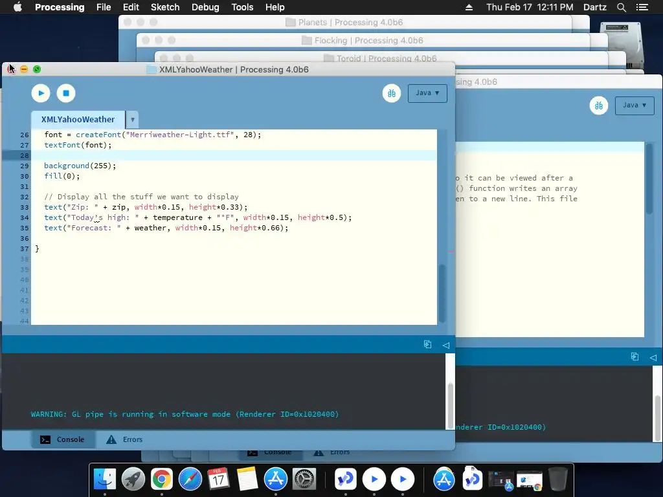
Task: Toggle the debugger butterfly icon in XMLYahooWeather window
Action: click(392, 93)
